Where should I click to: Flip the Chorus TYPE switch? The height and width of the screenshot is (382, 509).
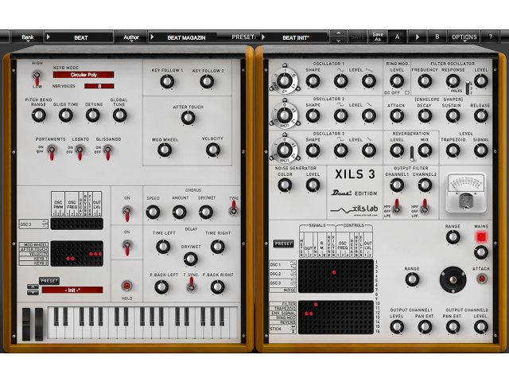click(233, 208)
